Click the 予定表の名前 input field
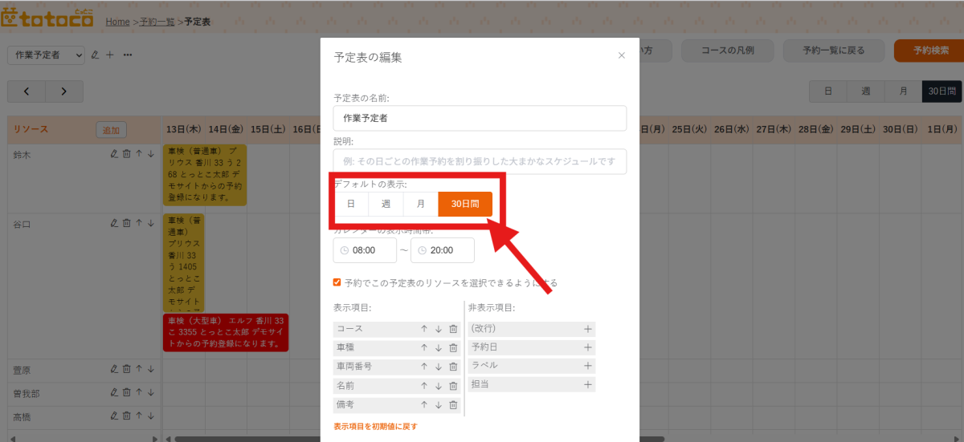The image size is (964, 442). pyautogui.click(x=480, y=118)
